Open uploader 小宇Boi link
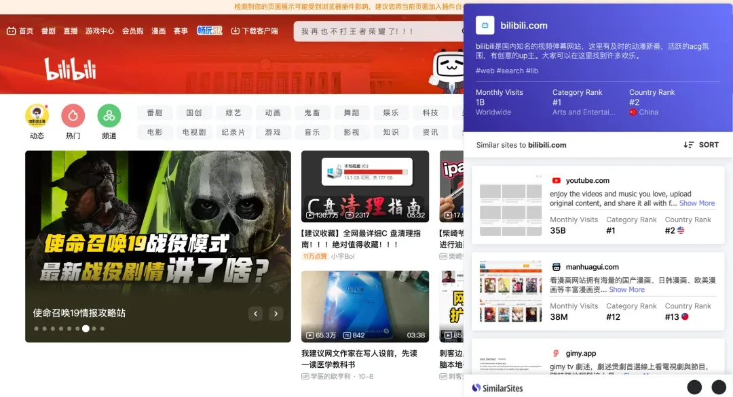This screenshot has width=733, height=397. [x=342, y=256]
